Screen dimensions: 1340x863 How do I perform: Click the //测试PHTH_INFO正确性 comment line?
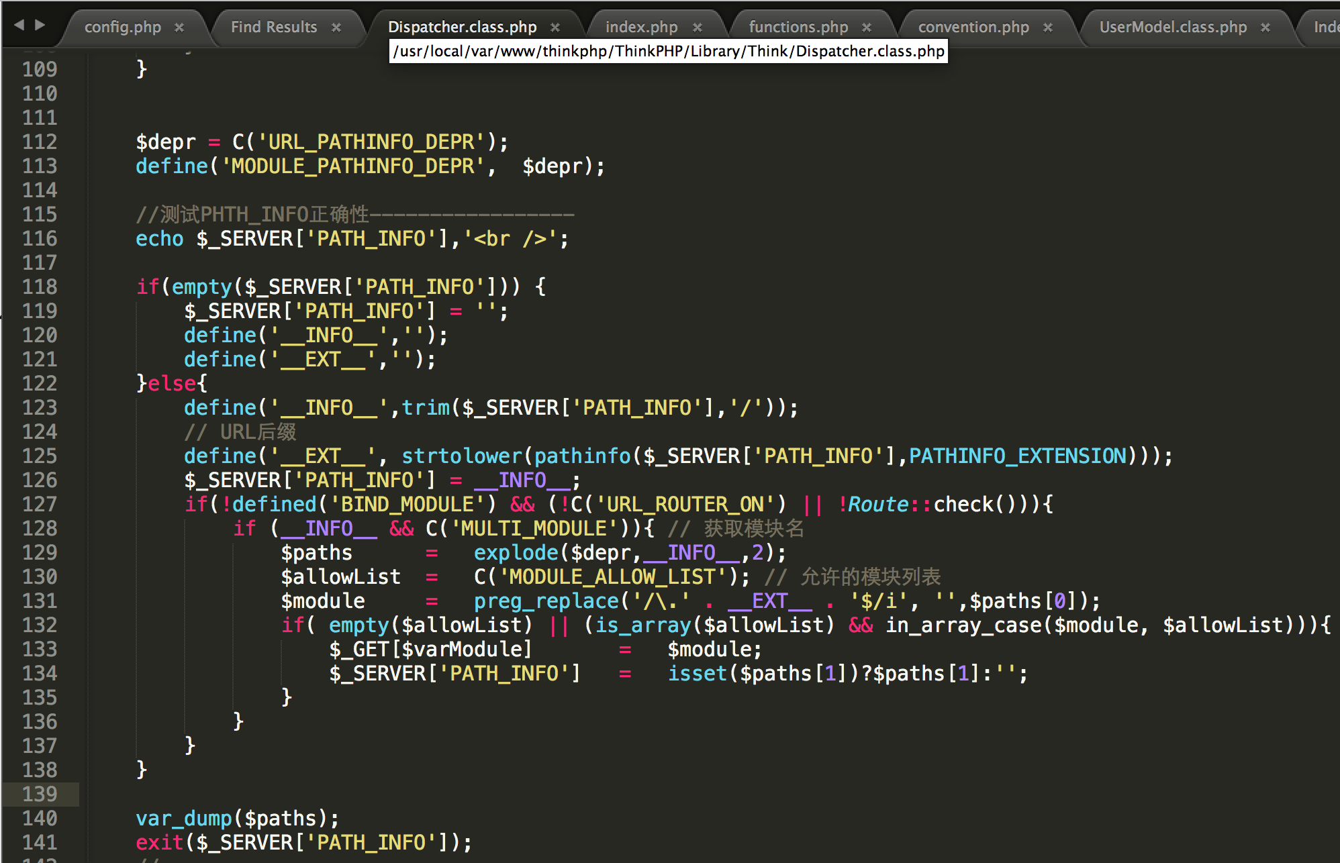click(x=355, y=214)
